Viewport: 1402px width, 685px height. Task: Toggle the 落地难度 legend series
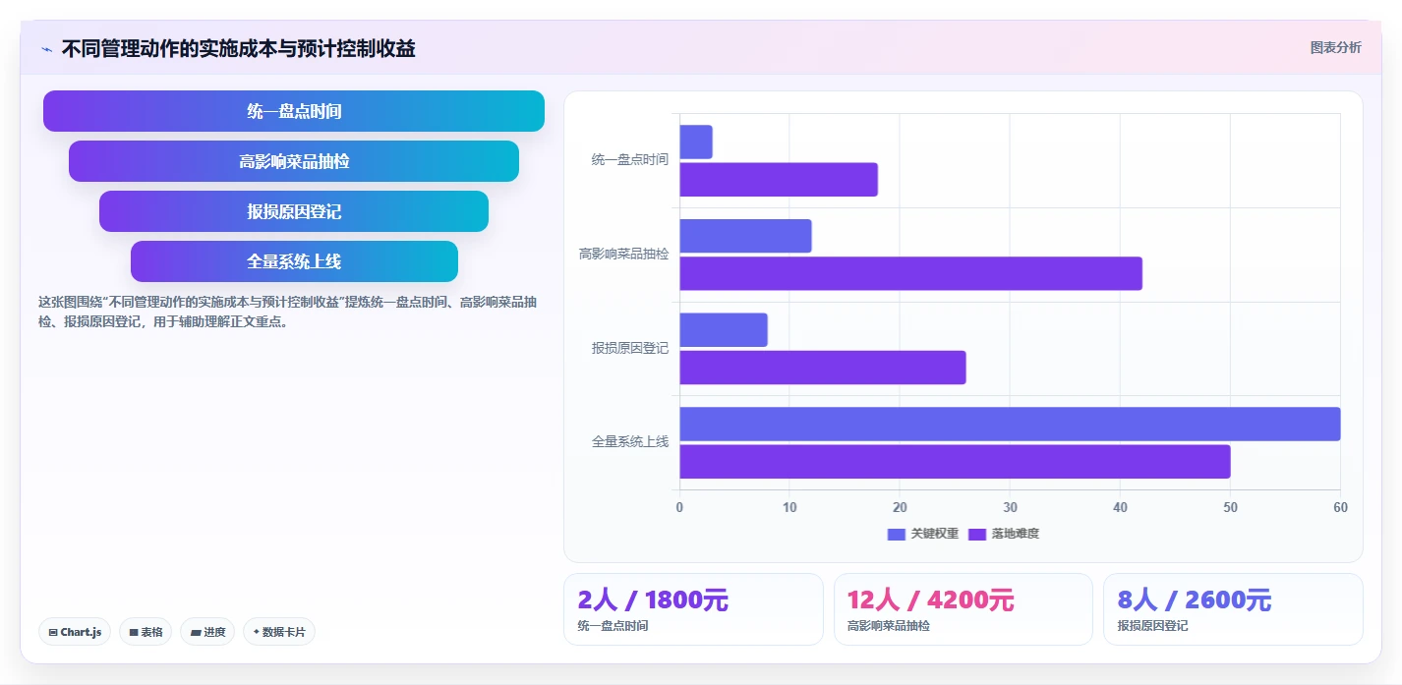pos(1004,534)
